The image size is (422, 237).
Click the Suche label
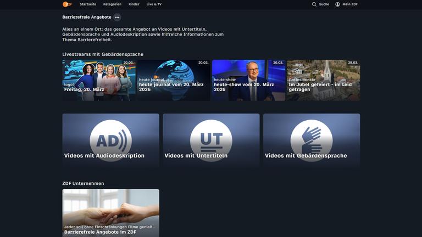324,4
